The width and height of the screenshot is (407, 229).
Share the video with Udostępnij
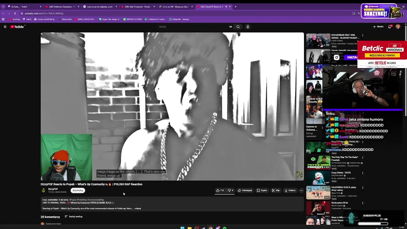click(245, 191)
